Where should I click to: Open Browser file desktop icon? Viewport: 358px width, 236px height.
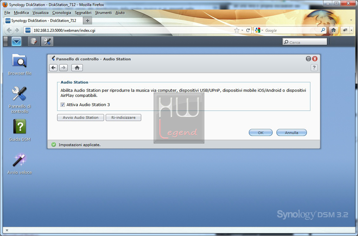tap(19, 65)
